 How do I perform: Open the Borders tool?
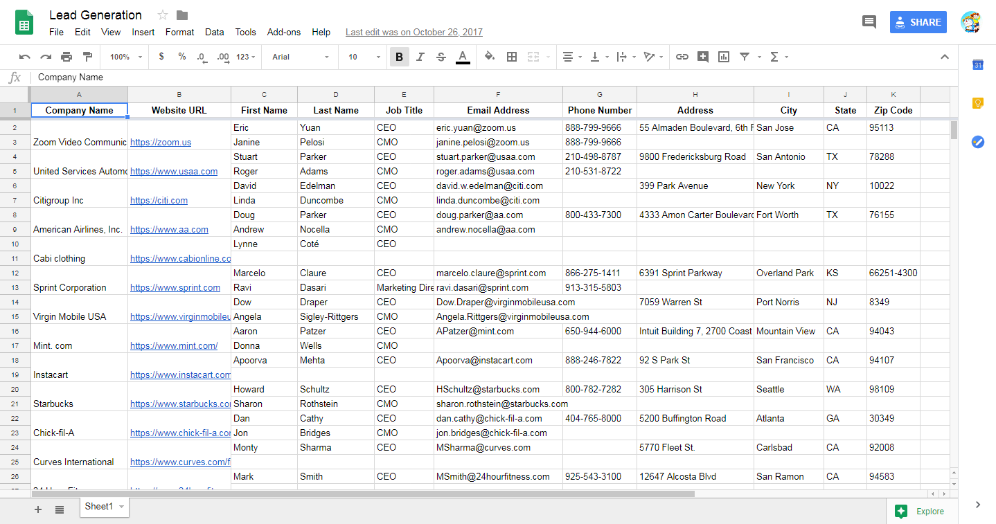512,57
